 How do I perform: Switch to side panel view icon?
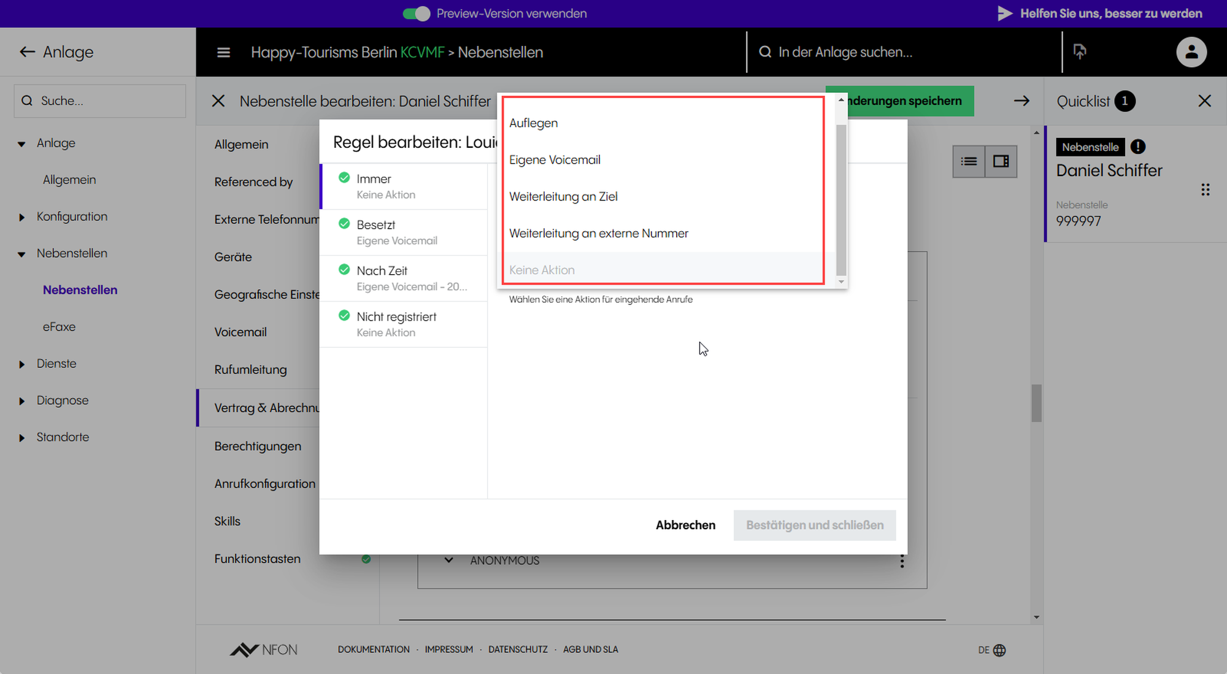(x=1001, y=161)
